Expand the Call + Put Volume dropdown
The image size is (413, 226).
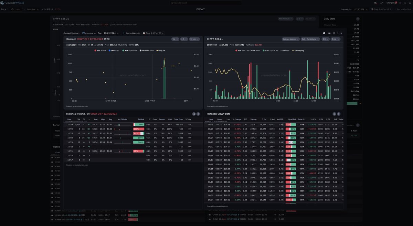[310, 39]
